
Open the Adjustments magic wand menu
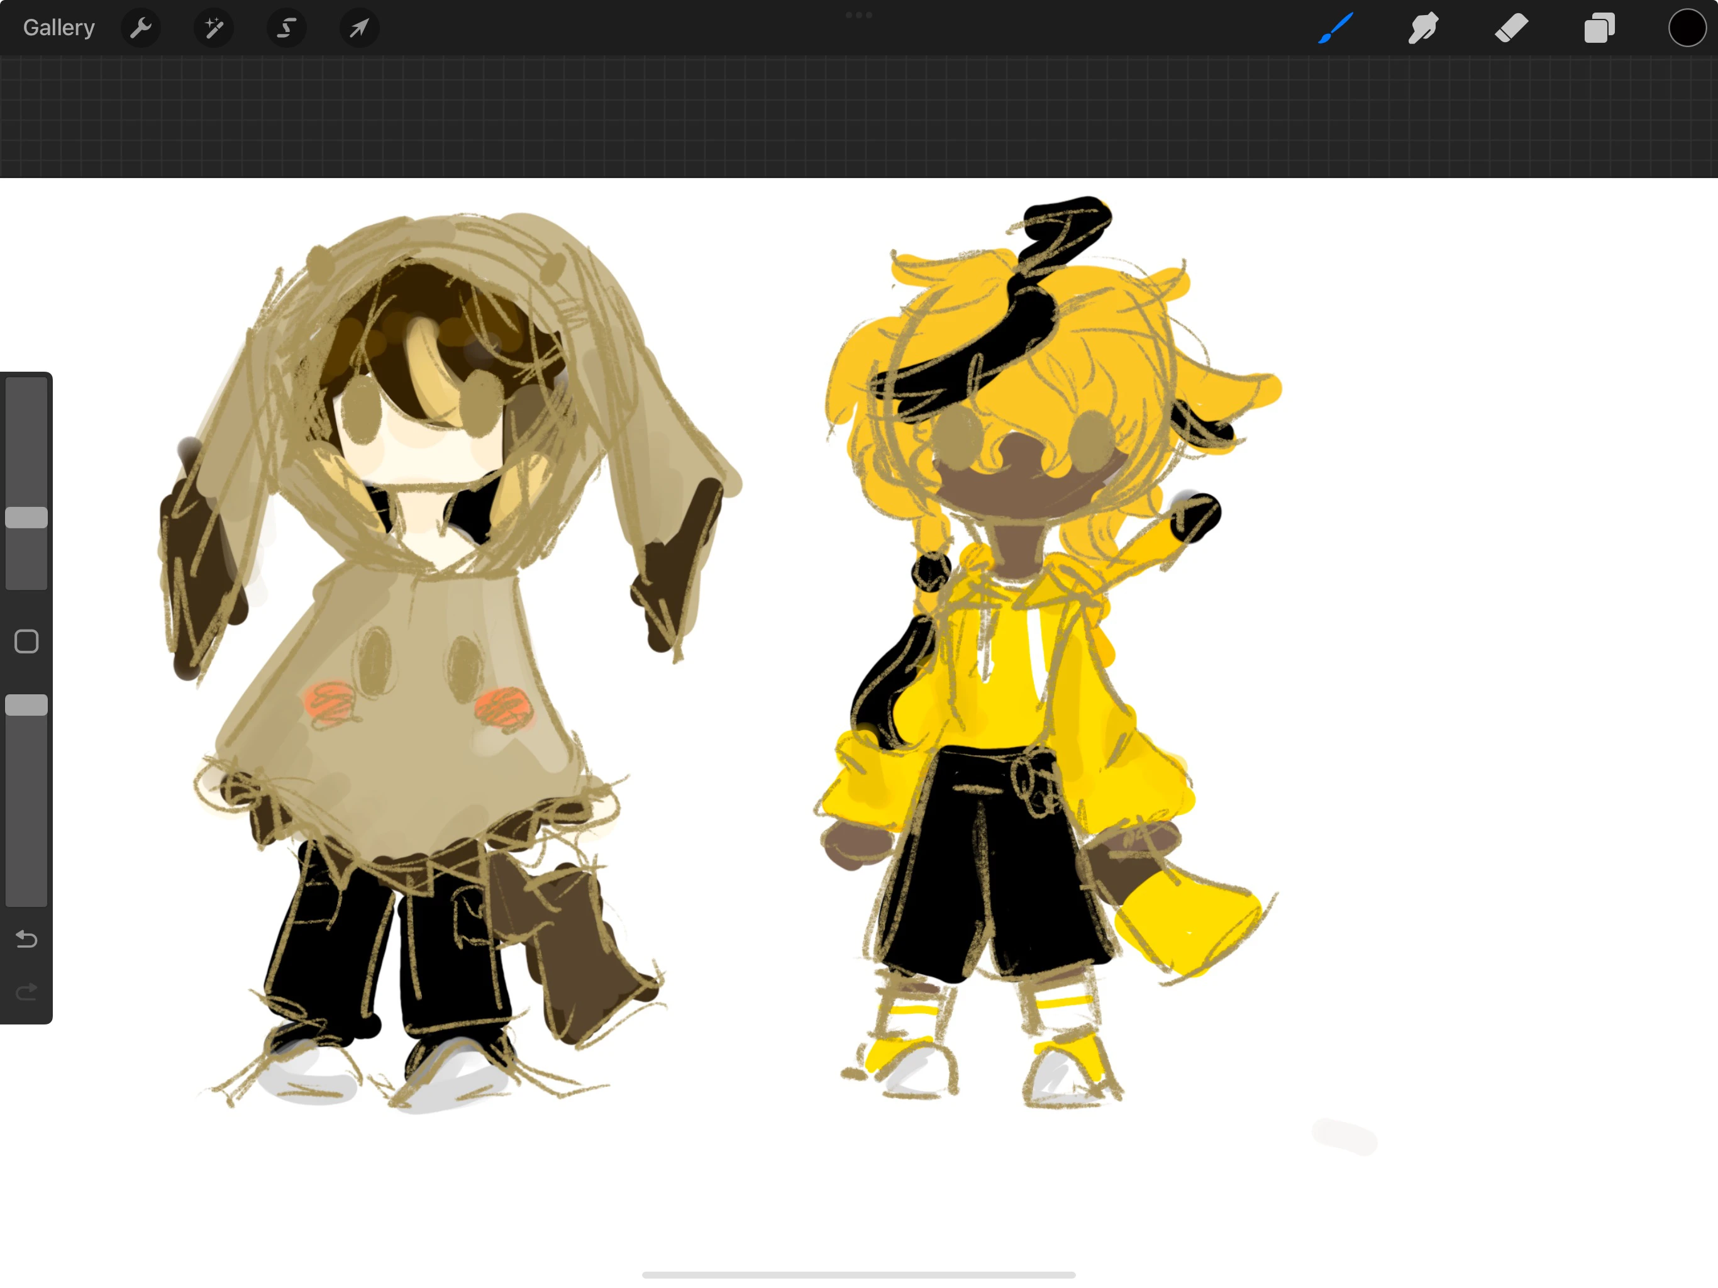[214, 28]
